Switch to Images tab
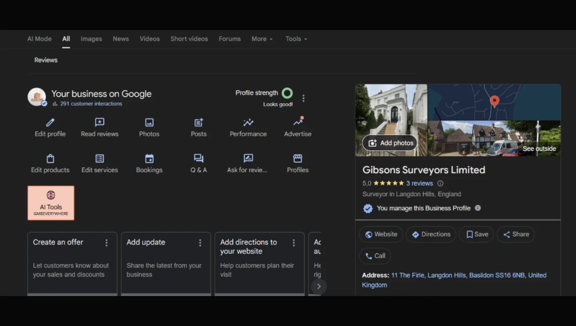This screenshot has width=576, height=326. [91, 39]
